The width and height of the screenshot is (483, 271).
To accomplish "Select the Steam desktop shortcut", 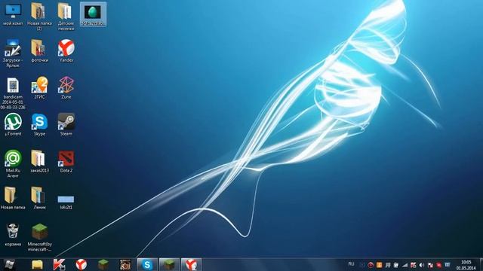I will pyautogui.click(x=66, y=124).
